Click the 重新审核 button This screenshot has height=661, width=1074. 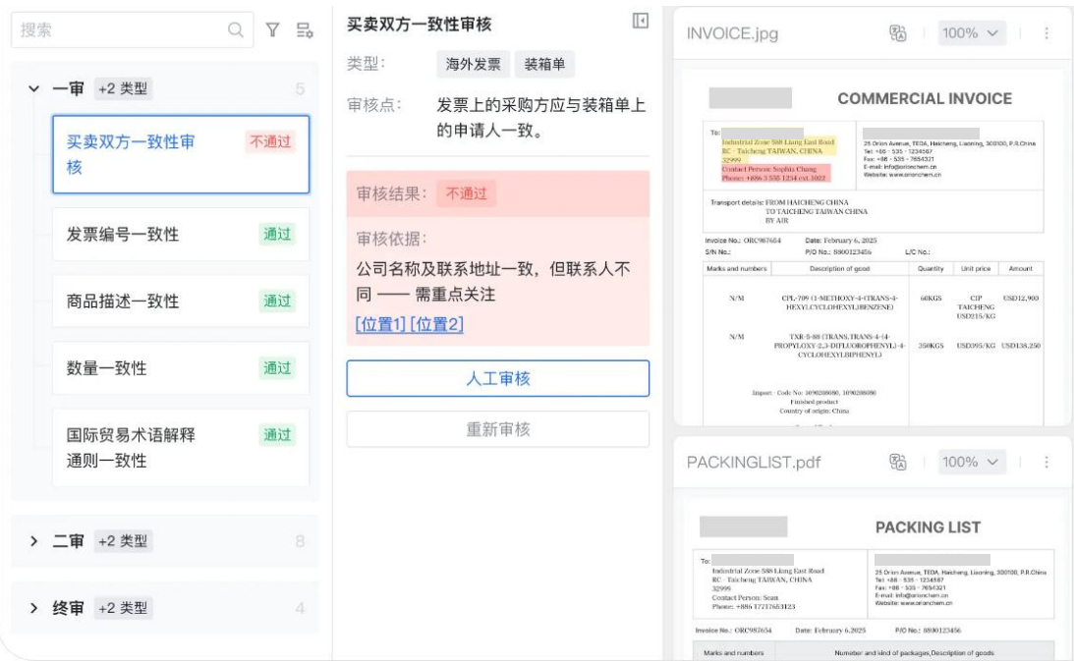pyautogui.click(x=498, y=429)
